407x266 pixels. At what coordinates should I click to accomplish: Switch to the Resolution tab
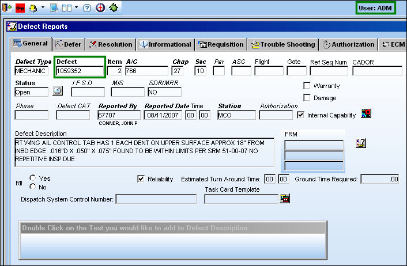tap(111, 44)
